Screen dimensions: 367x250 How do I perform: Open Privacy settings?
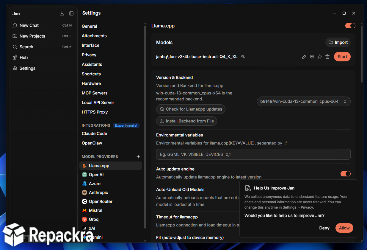89,55
